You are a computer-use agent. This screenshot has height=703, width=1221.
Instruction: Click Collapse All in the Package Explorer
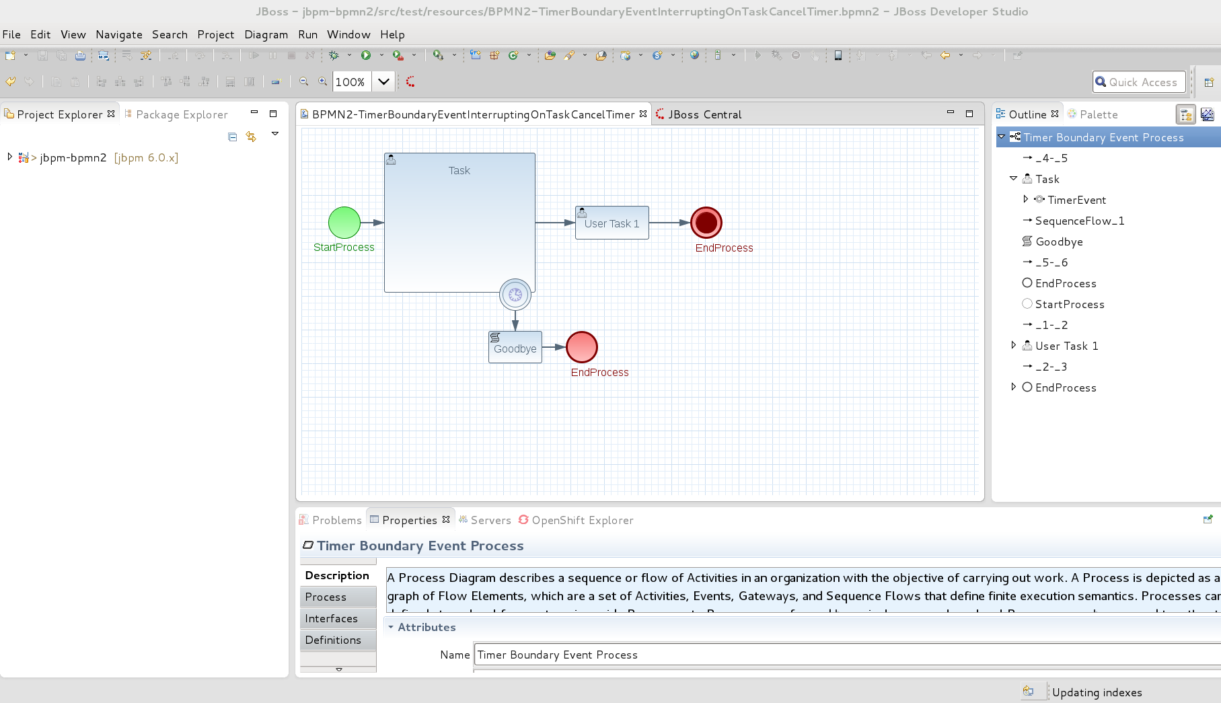pyautogui.click(x=233, y=137)
